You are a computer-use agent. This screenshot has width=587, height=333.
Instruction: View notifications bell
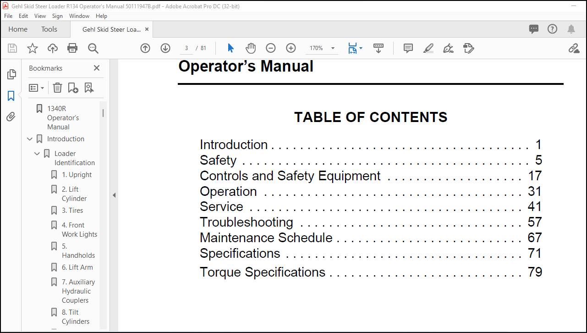tap(571, 29)
